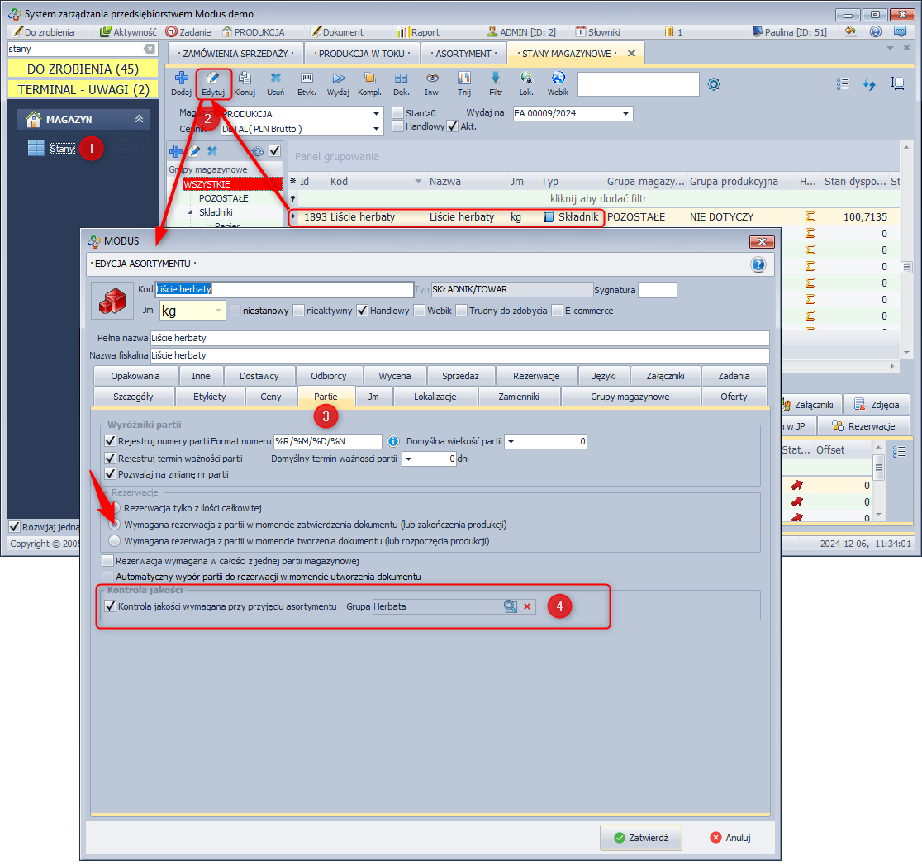Click the Klonuj toolbar icon

pyautogui.click(x=245, y=83)
